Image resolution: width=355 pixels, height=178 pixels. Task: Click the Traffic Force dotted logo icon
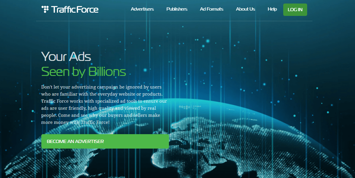[45, 9]
